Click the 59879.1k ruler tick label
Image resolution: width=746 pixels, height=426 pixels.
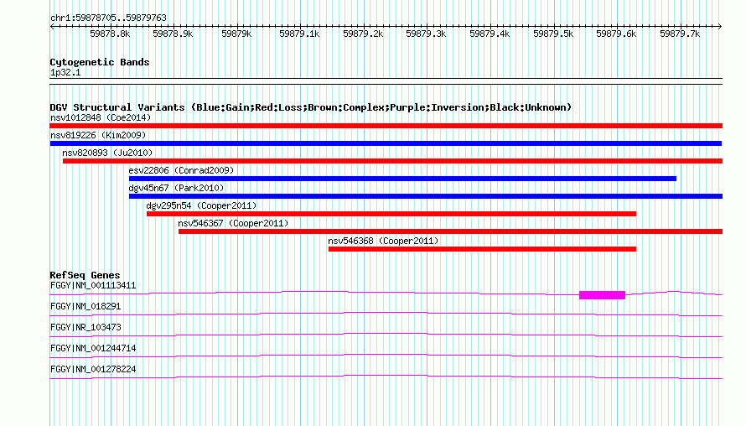(x=299, y=34)
